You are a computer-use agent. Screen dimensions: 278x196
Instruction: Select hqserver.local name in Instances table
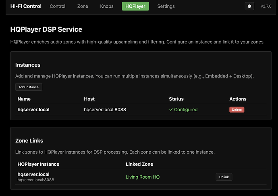[x=33, y=110]
